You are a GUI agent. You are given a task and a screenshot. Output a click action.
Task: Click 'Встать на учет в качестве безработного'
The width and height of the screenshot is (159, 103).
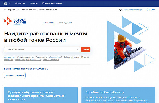(26, 69)
